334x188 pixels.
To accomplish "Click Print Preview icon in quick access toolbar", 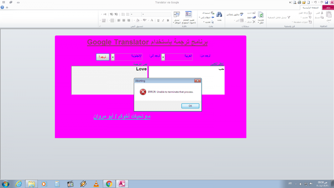I will coord(295,2).
